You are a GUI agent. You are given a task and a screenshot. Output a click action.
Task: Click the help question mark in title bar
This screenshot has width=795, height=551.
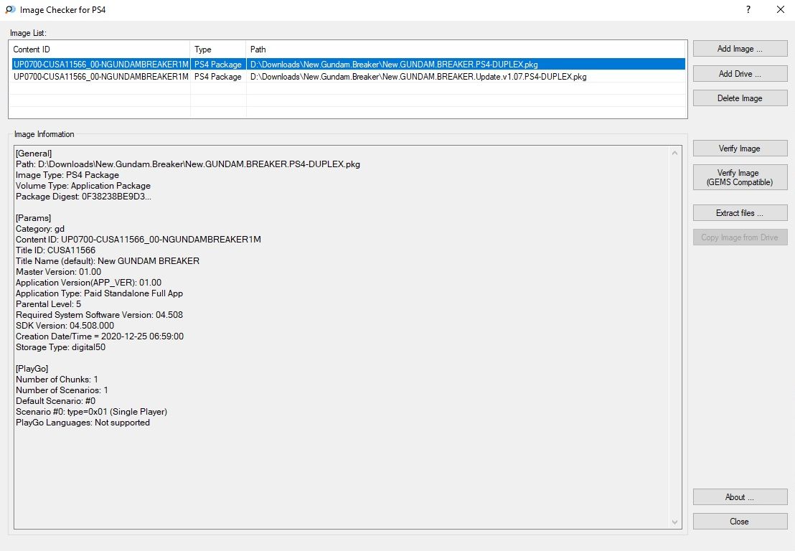coord(748,9)
